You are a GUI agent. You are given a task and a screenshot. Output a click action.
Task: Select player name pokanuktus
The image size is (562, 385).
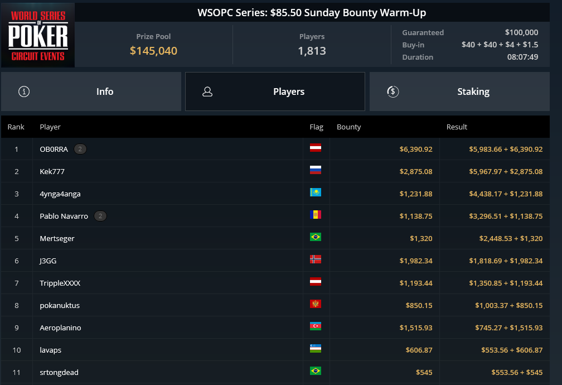60,305
